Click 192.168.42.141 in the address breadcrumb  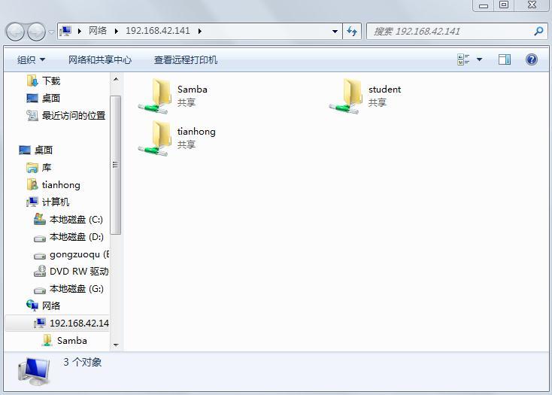(158, 31)
